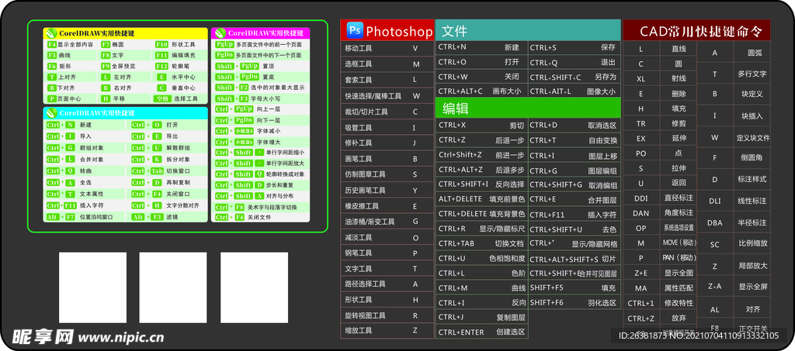Click the CAD常用快捷键命令 header
The image size is (795, 351).
[696, 31]
